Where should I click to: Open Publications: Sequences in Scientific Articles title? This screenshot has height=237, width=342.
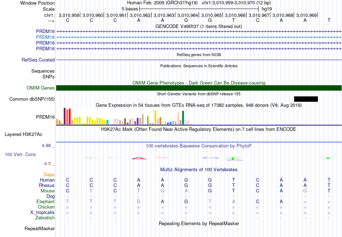199,66
